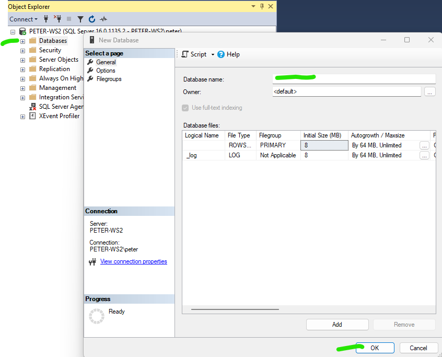442x357 pixels.
Task: Switch to the Options page
Action: [106, 71]
